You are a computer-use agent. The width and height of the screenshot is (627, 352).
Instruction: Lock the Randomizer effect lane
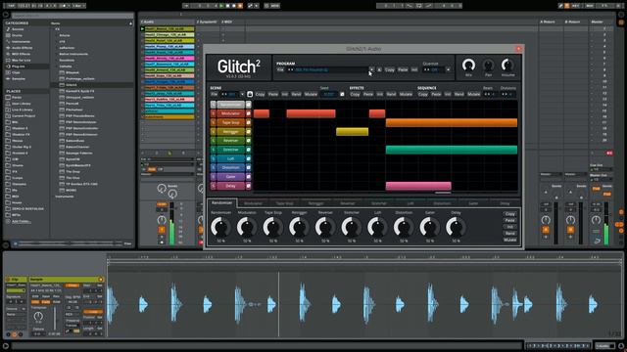point(248,105)
